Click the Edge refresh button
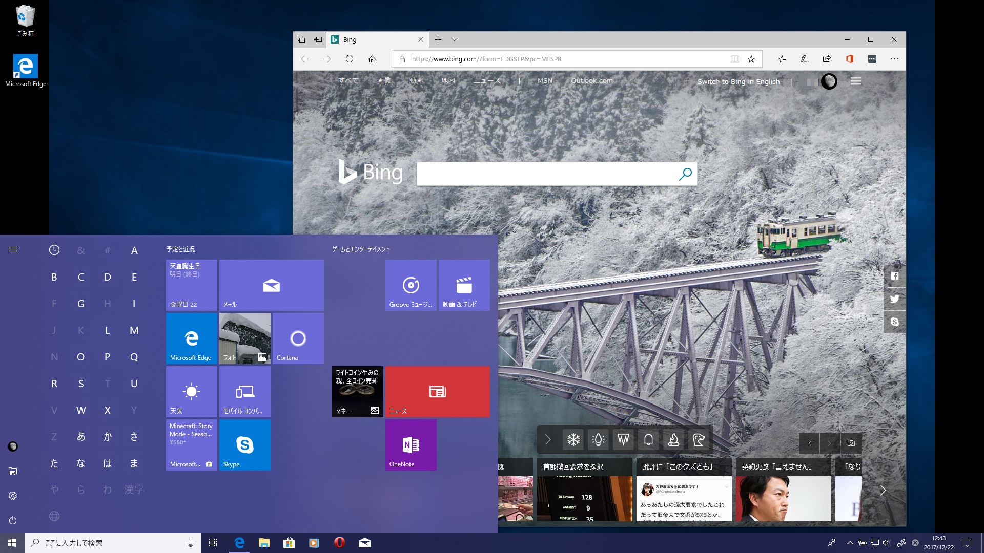Image resolution: width=984 pixels, height=553 pixels. pos(350,59)
